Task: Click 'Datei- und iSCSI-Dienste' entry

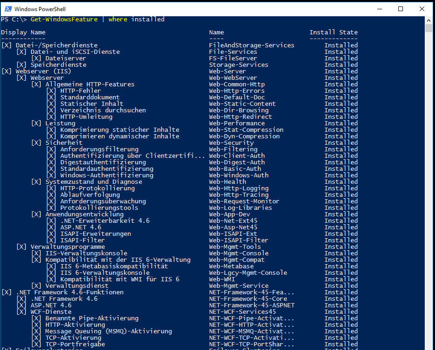Action: (x=75, y=52)
